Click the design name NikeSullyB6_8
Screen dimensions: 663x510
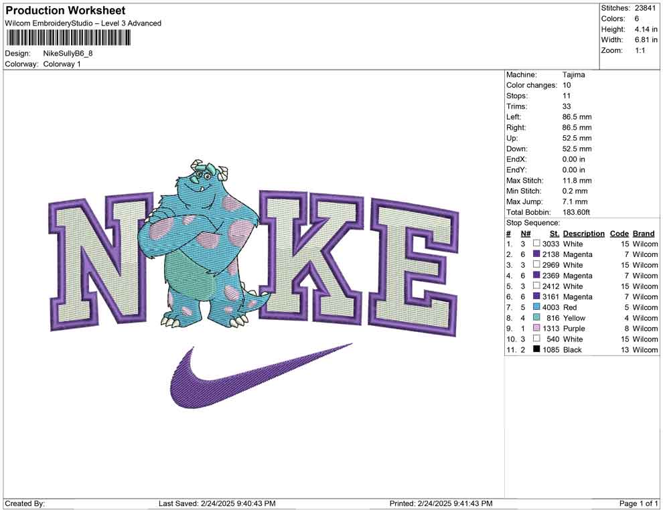[x=68, y=54]
